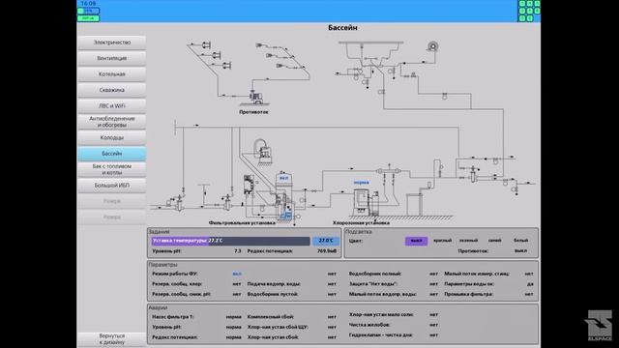Adjust Уставка температуры slider bar

point(230,241)
